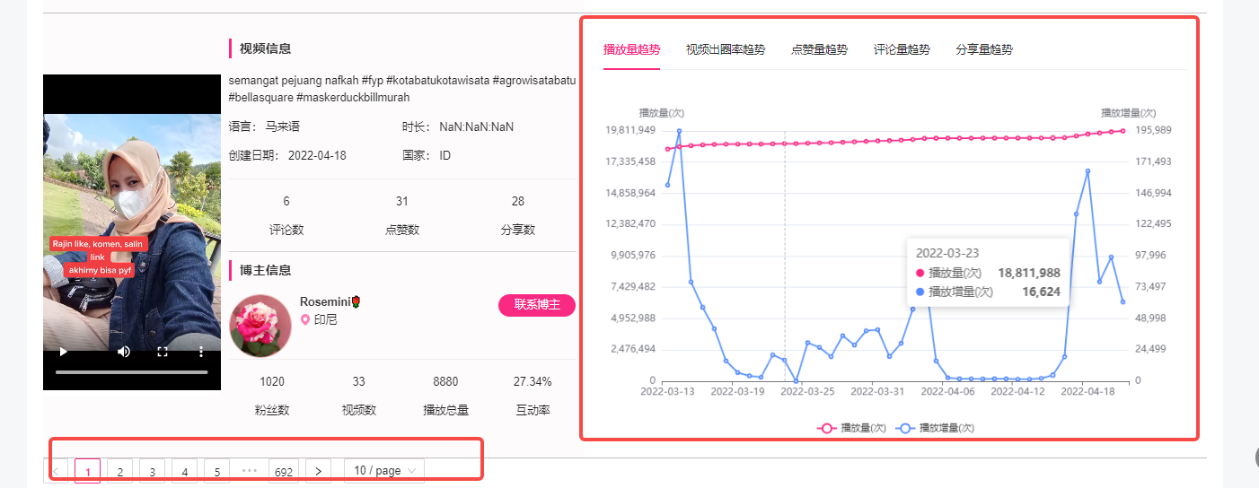This screenshot has width=1259, height=488.
Task: Click the creation date 2022-04-18
Action: [x=317, y=155]
